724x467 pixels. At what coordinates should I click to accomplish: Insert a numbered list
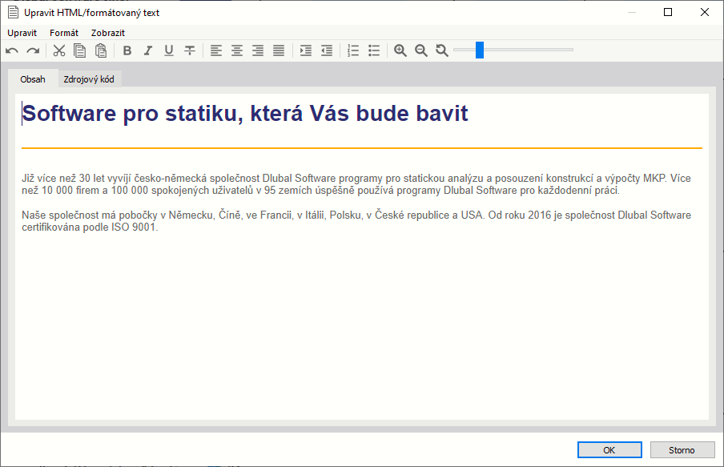coord(352,50)
